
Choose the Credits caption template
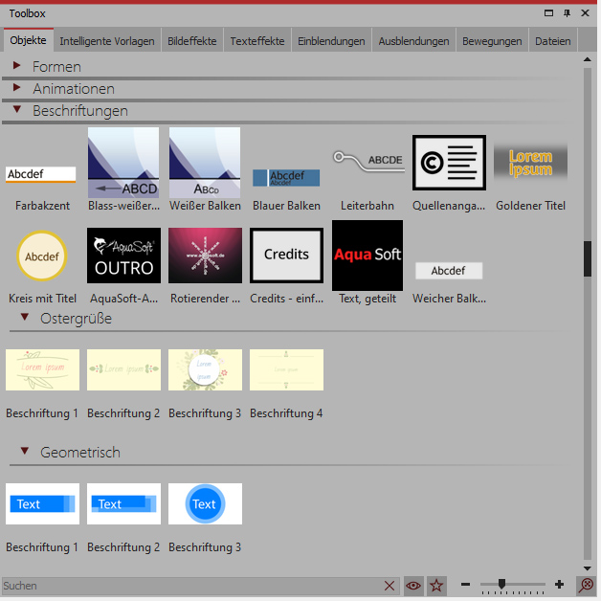[x=286, y=256]
